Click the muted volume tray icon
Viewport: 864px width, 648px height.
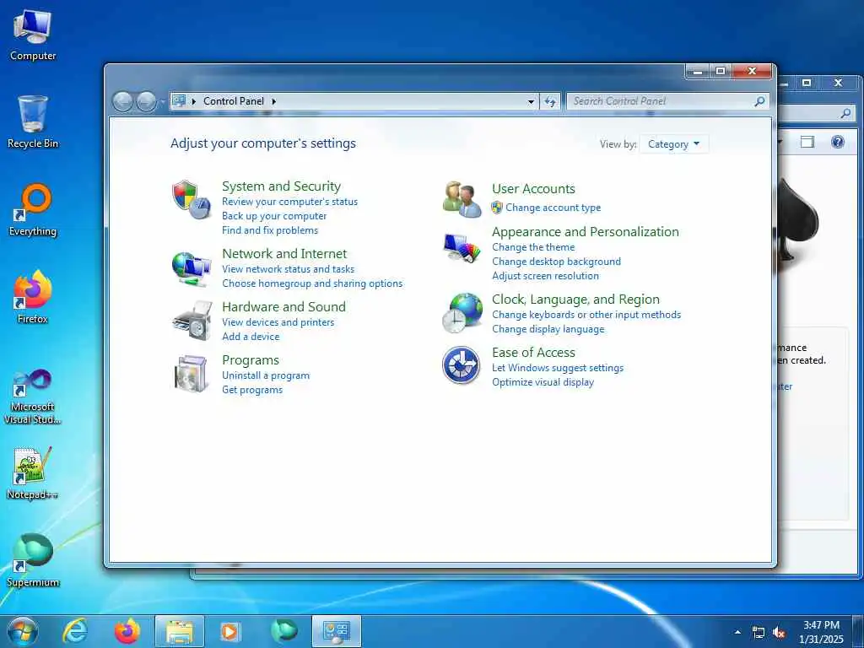[x=779, y=633]
